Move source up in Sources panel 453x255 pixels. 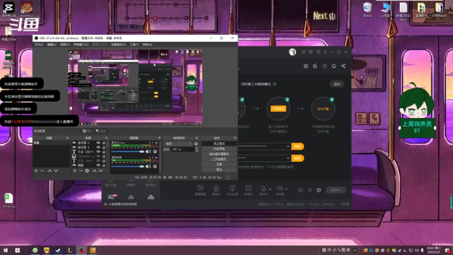tap(95, 171)
